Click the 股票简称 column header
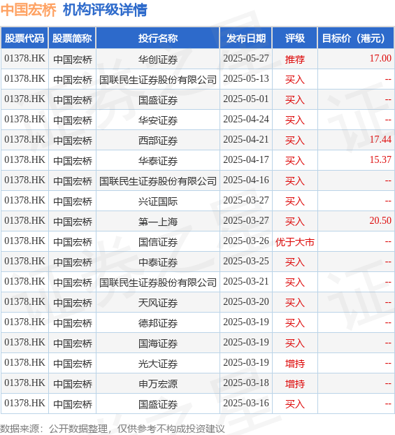 (72, 38)
